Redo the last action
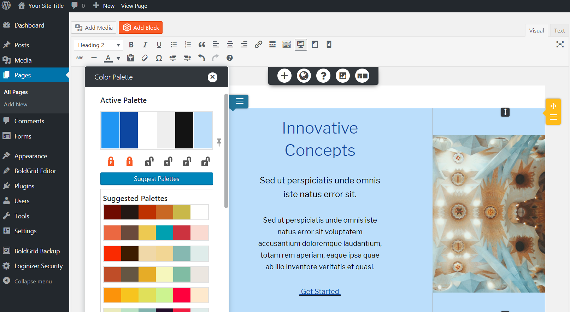Viewport: 570px width, 312px height. pyautogui.click(x=215, y=58)
